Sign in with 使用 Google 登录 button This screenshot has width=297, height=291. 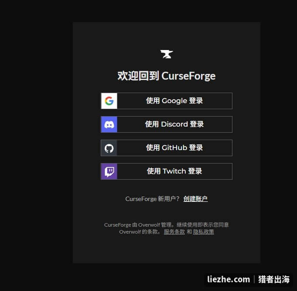[x=167, y=101]
